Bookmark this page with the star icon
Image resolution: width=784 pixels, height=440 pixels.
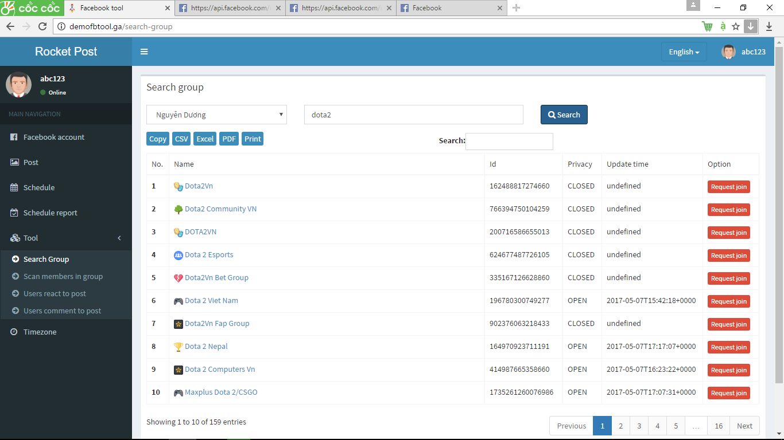[736, 26]
